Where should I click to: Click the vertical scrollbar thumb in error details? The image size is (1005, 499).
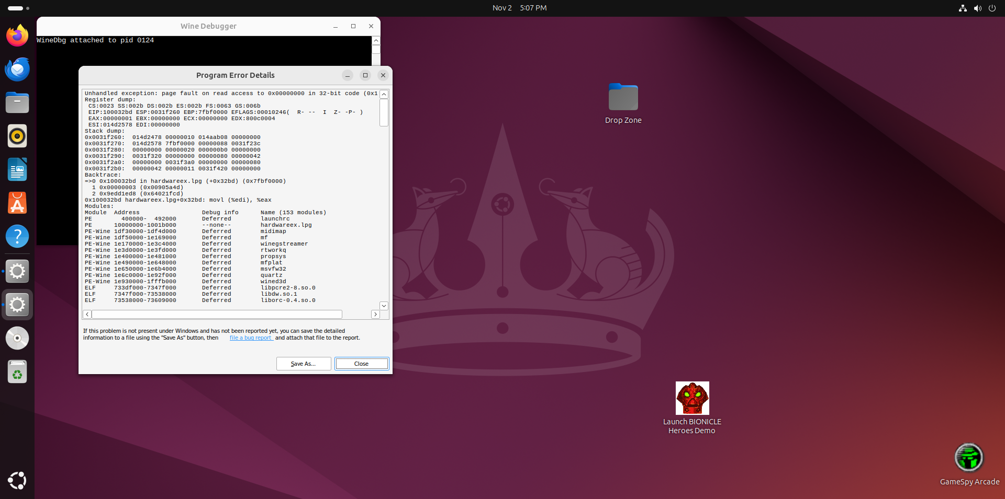click(x=384, y=112)
